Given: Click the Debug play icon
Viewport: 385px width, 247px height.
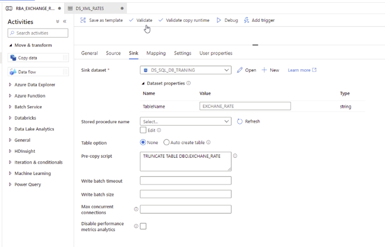Looking at the screenshot, I should click(219, 20).
